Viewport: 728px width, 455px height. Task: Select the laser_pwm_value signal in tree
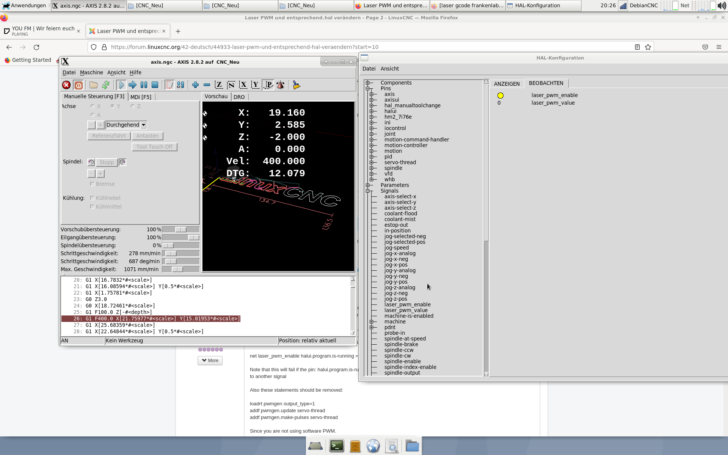tap(406, 310)
